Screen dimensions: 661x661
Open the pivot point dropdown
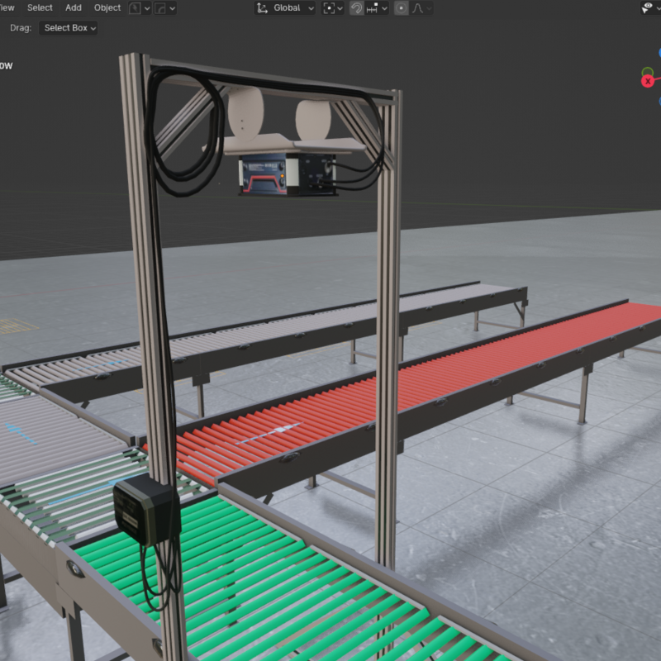332,8
